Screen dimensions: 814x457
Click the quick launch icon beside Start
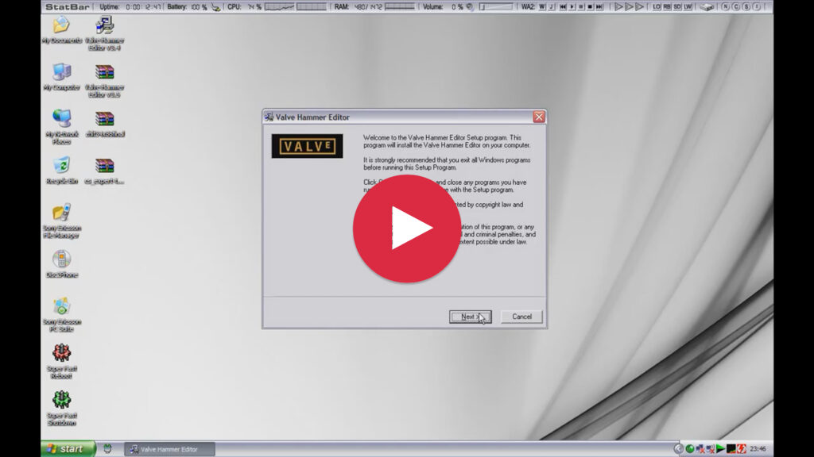[x=107, y=449]
